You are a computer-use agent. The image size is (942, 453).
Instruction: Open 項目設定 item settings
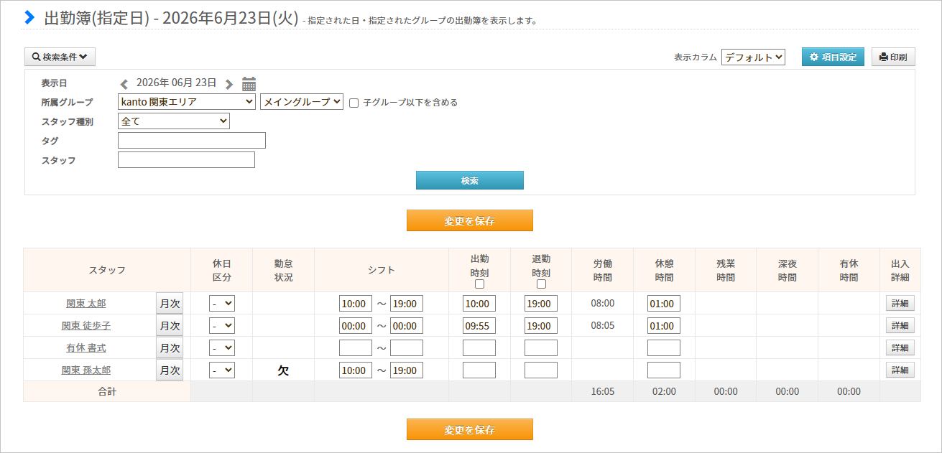(x=833, y=57)
